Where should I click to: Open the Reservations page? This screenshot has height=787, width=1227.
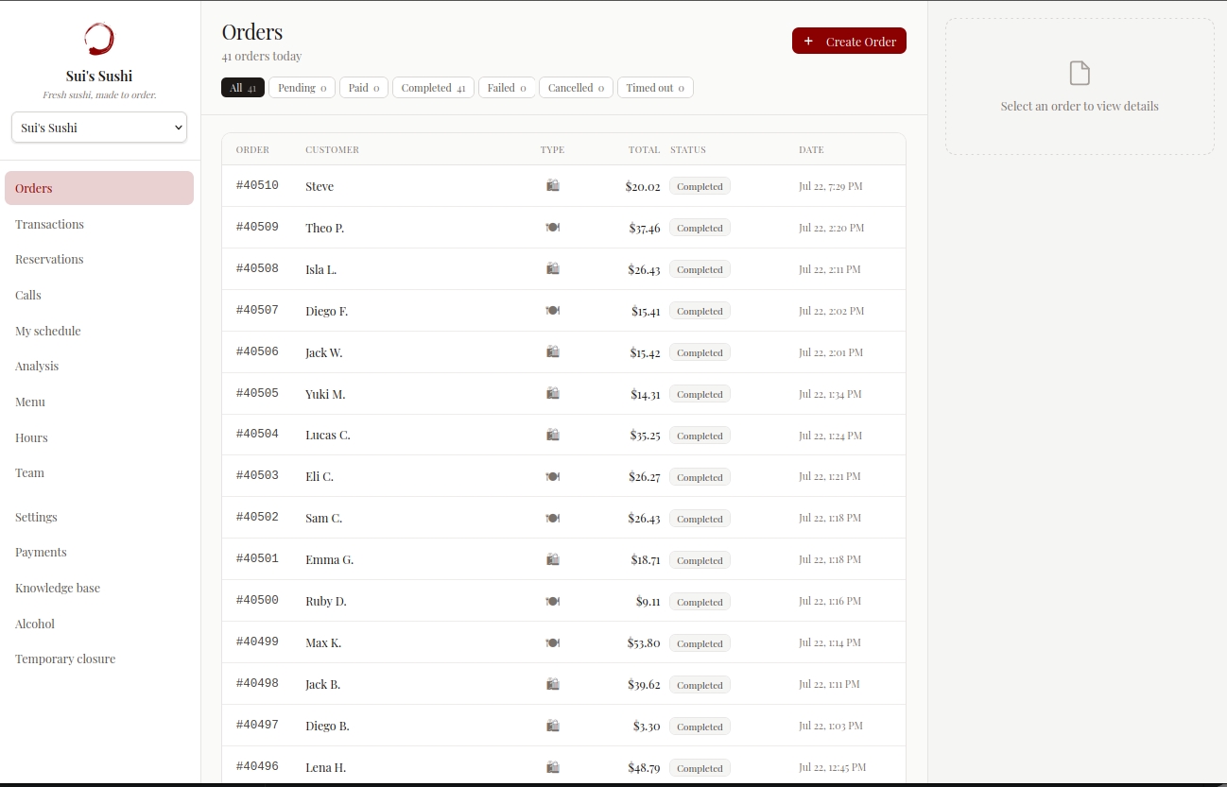point(99,259)
